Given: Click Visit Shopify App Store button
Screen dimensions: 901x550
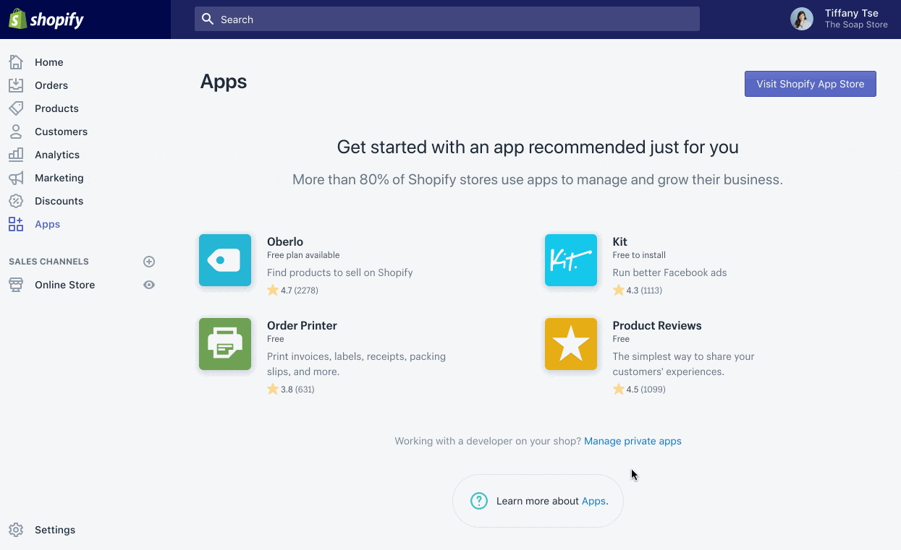Looking at the screenshot, I should pos(811,84).
